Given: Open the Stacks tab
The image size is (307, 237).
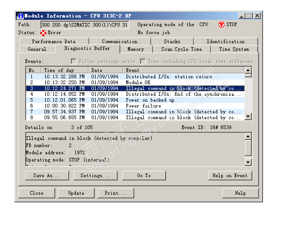Looking at the screenshot, I should point(172,41).
